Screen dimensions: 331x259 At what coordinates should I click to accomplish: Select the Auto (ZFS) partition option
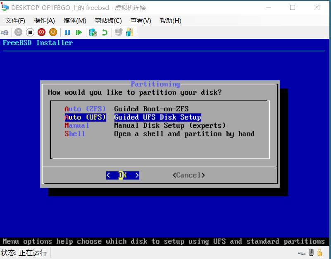point(85,109)
